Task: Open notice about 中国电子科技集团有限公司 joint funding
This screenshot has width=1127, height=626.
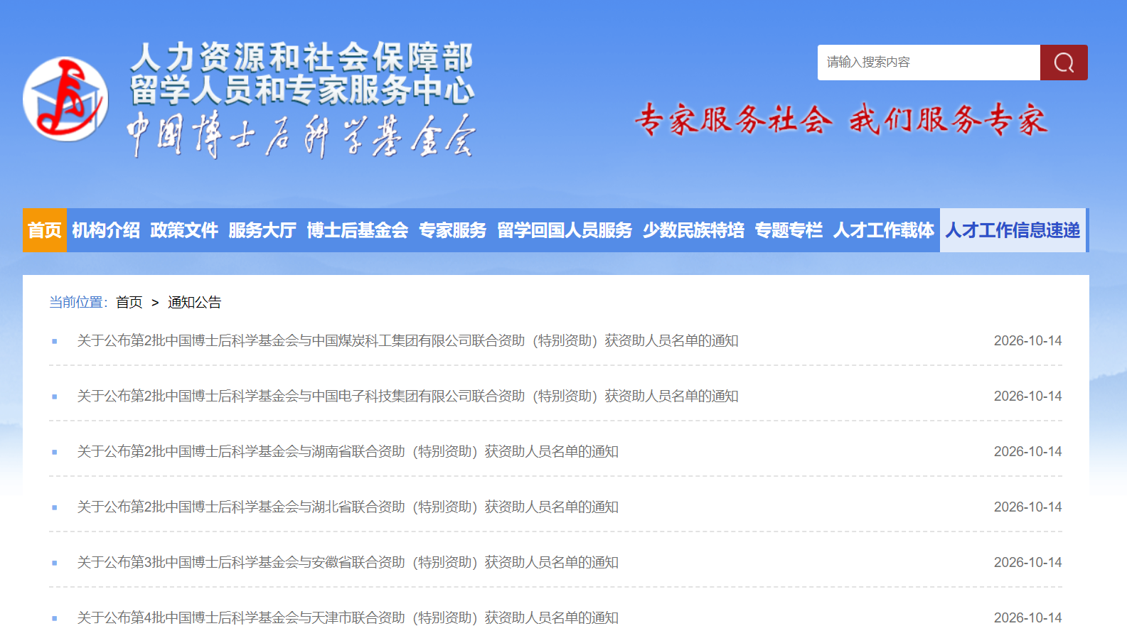Action: [x=408, y=396]
